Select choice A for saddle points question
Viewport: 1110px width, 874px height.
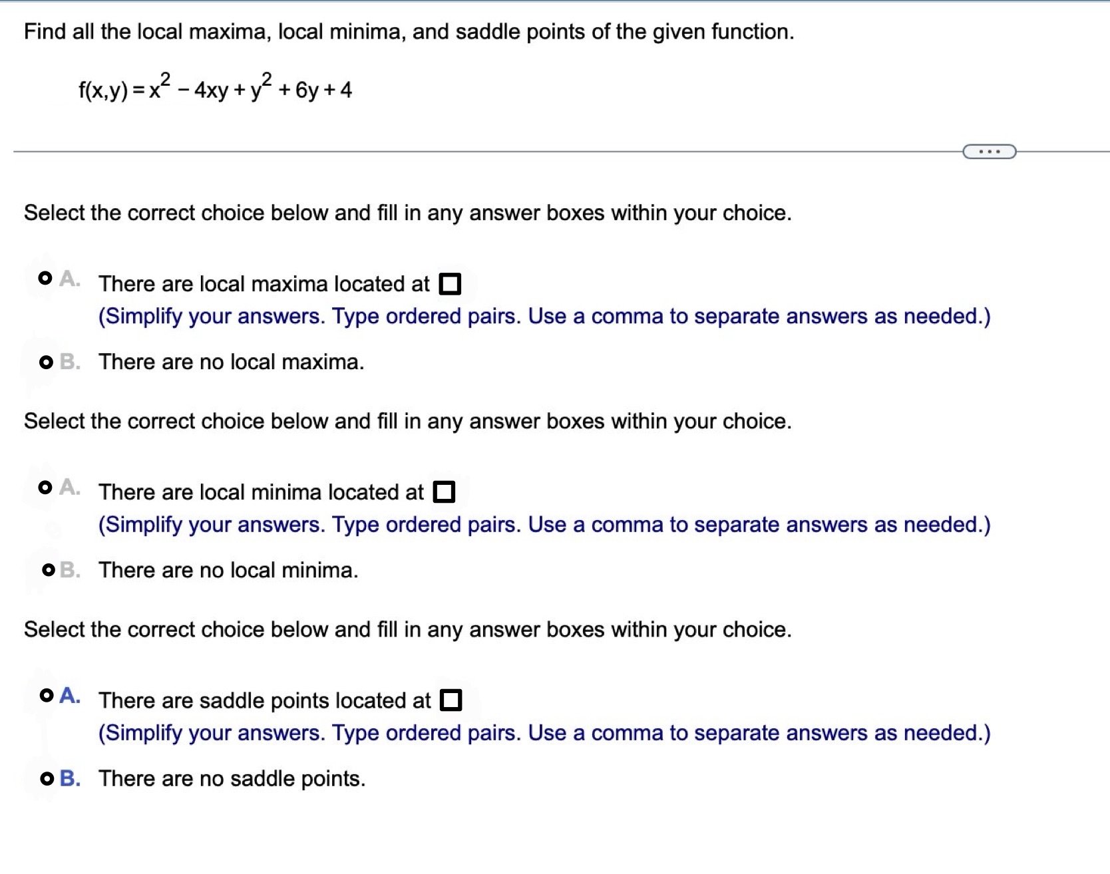(x=45, y=695)
